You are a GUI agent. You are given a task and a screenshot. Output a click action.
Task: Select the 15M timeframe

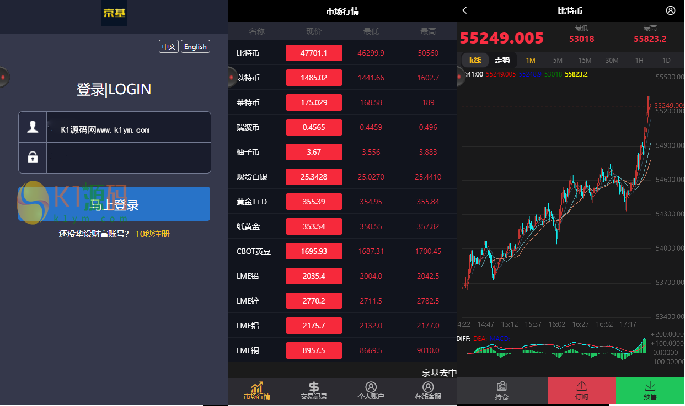585,60
